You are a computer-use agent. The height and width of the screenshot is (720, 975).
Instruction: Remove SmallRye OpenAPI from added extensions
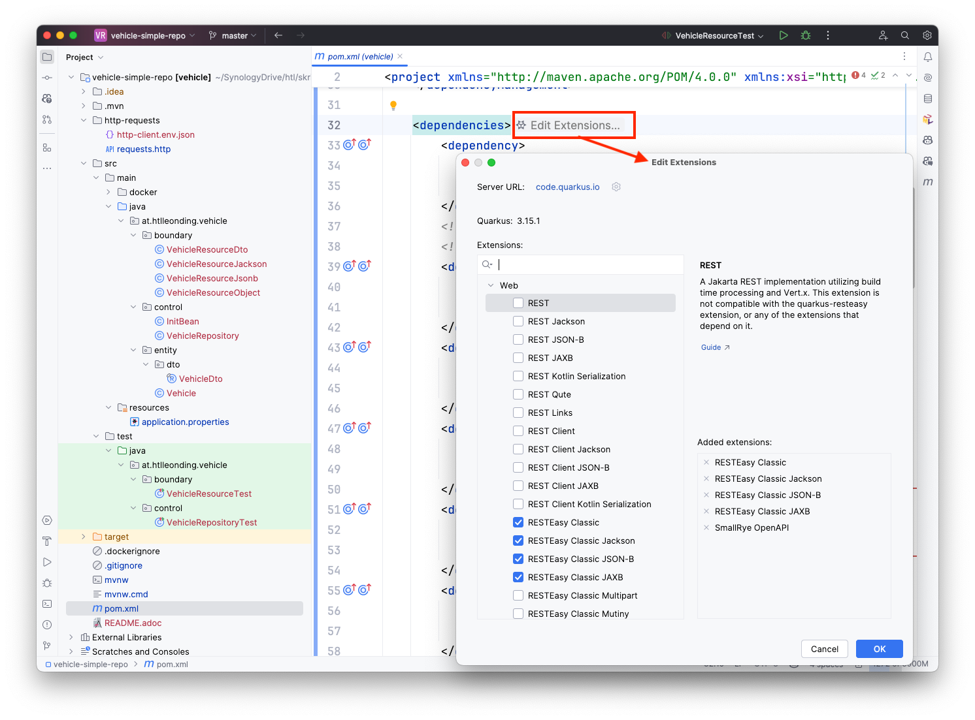[x=706, y=527]
